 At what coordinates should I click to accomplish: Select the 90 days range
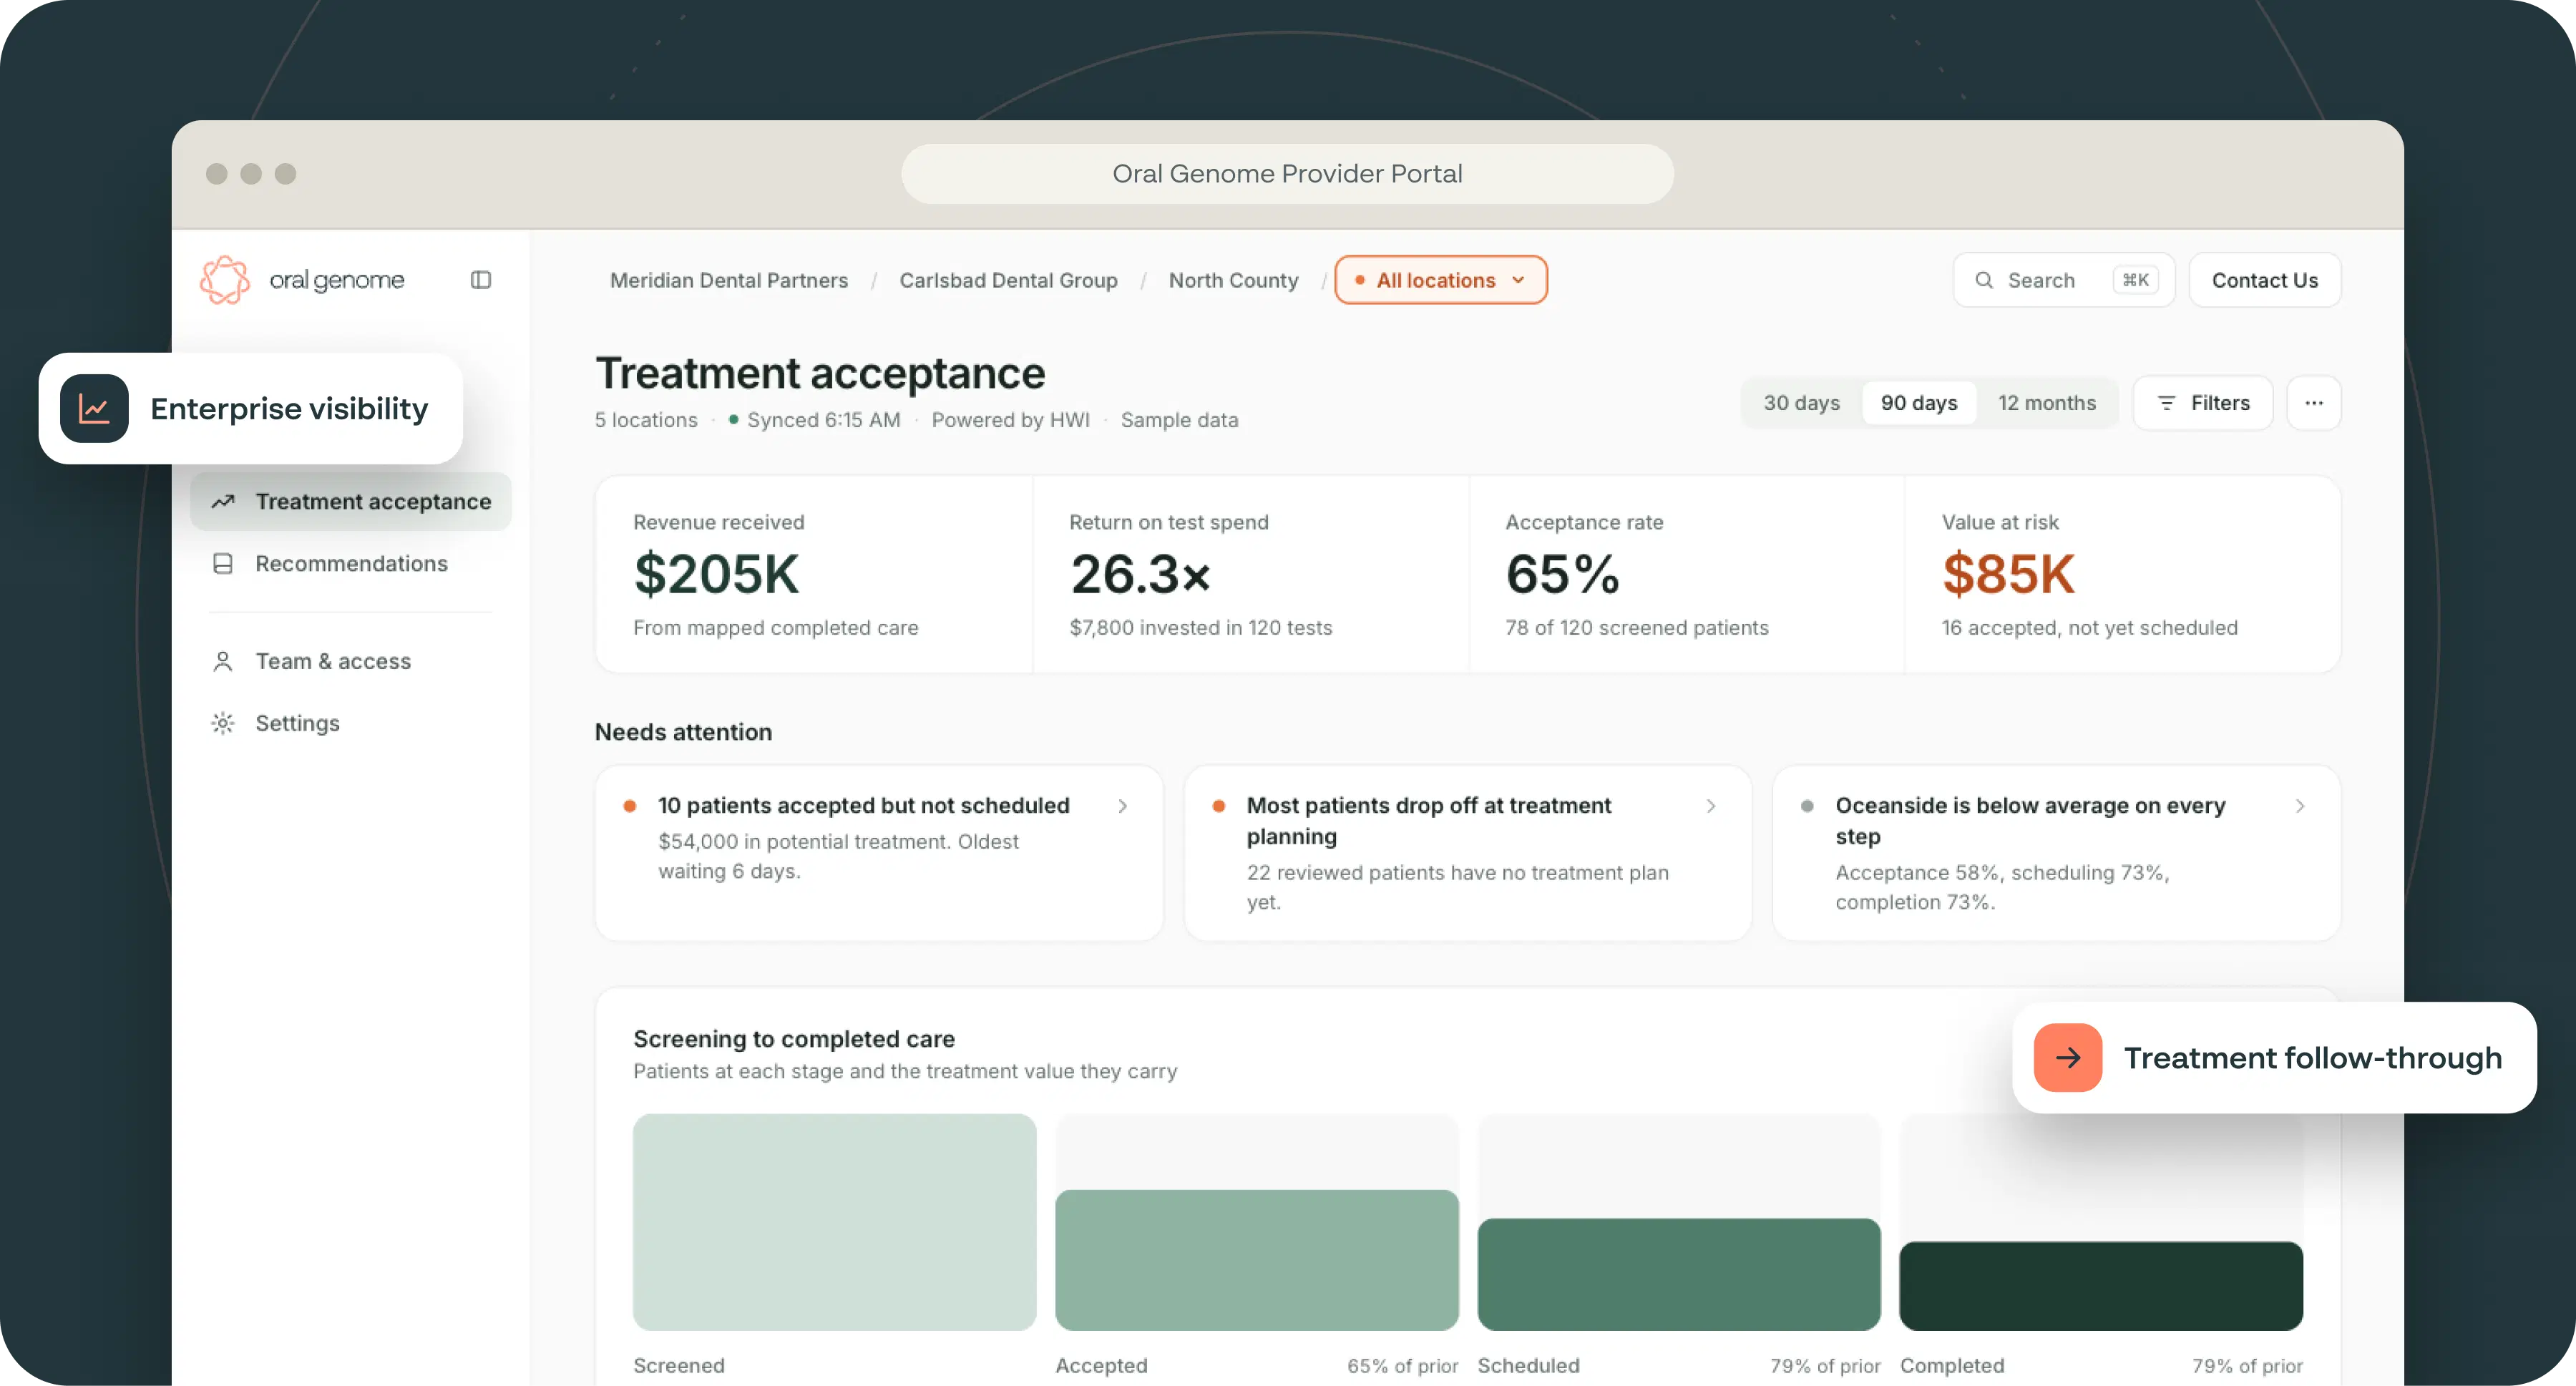pos(1918,403)
